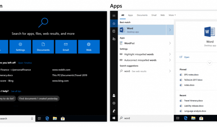The width and height of the screenshot is (217, 127).
Task: Expand the word web results arrow
Action: [x=170, y=71]
